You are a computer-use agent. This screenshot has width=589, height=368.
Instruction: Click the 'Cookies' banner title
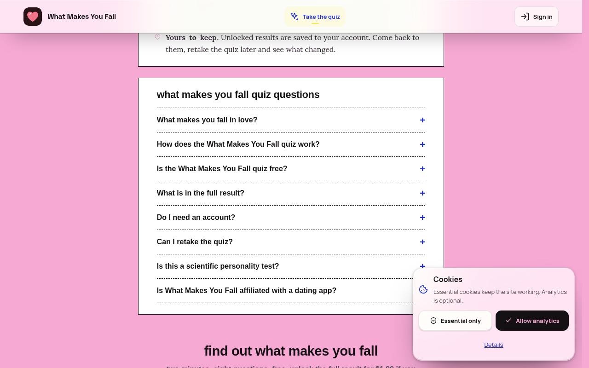[448, 279]
